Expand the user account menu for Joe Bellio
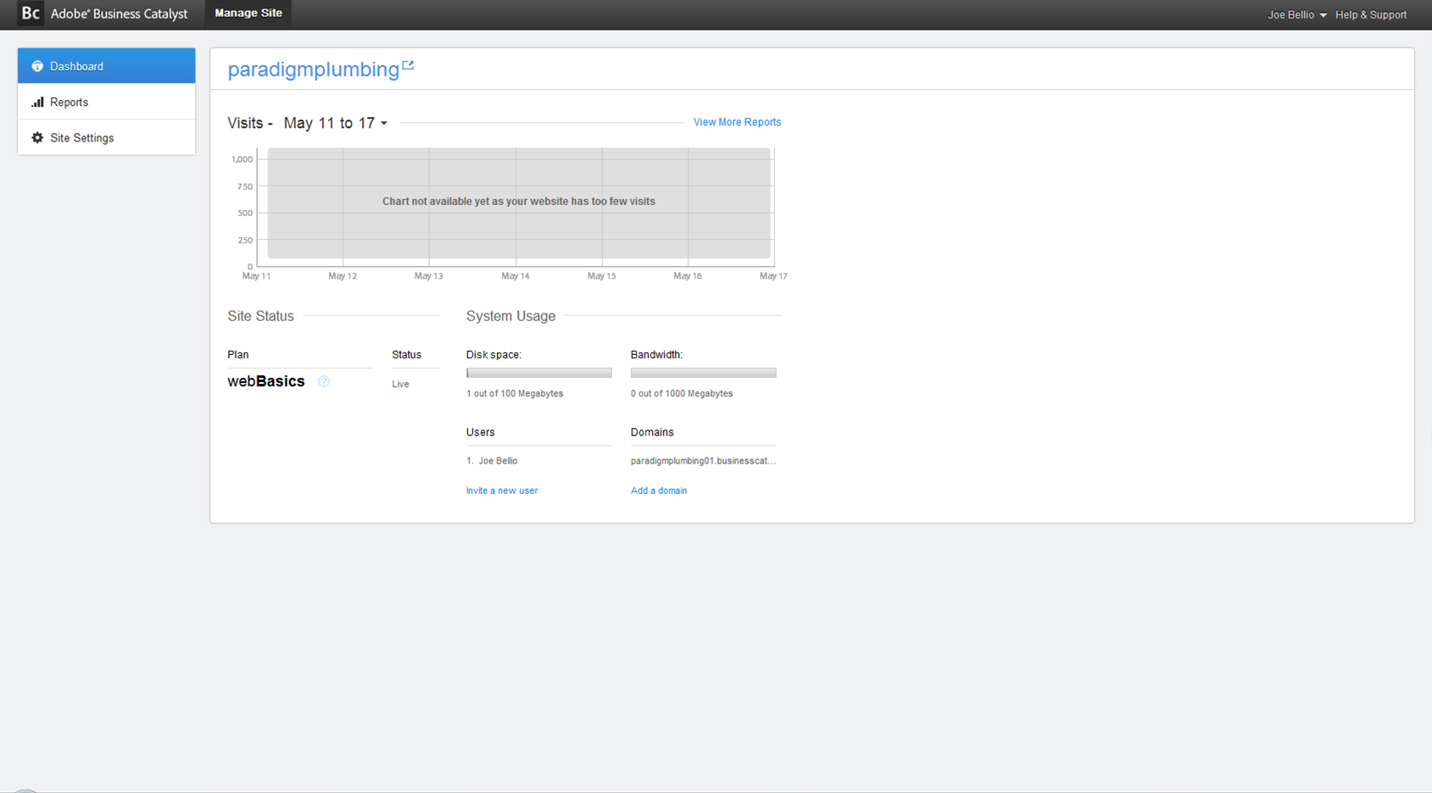1432x793 pixels. point(1290,14)
